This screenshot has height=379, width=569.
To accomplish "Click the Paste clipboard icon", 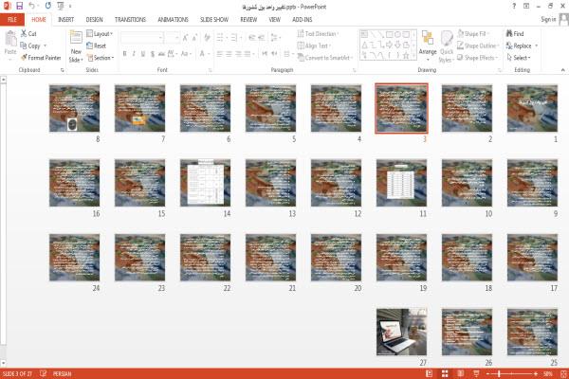I will [10, 39].
